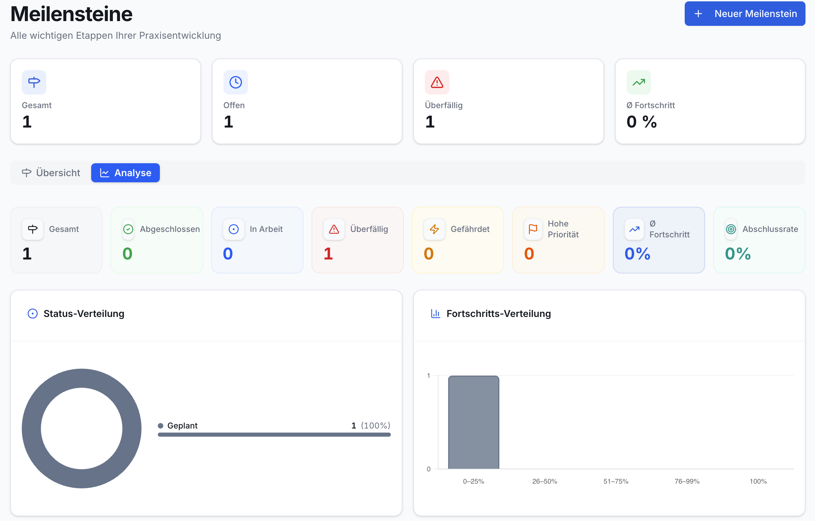Image resolution: width=815 pixels, height=521 pixels.
Task: Click the target icon in Abschlussrate tile
Action: coord(731,229)
